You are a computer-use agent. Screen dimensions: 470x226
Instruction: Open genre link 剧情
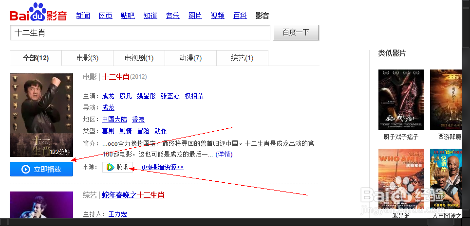(126, 131)
